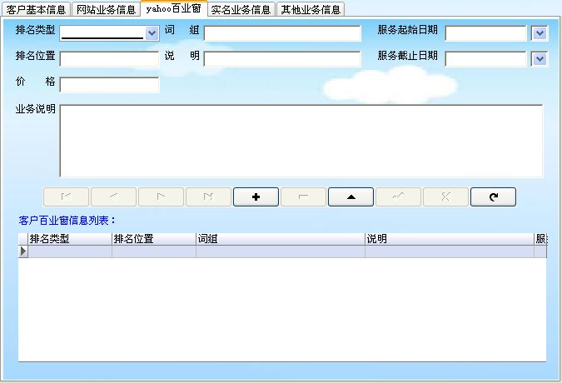This screenshot has width=562, height=383.
Task: Delete record with minus button
Action: [x=303, y=196]
